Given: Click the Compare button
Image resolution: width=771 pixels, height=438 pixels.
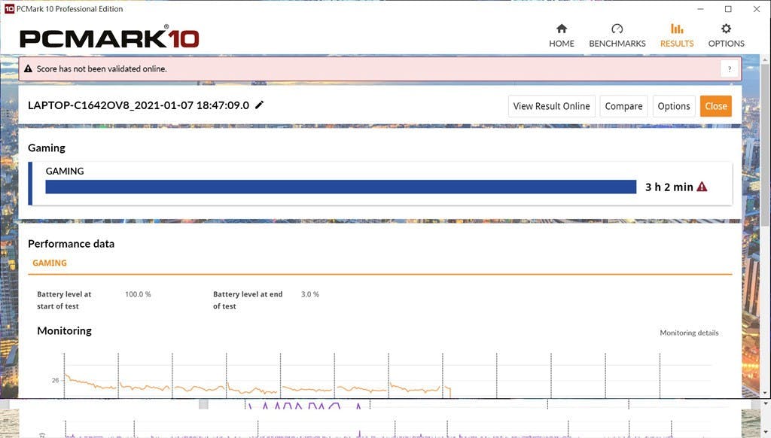Looking at the screenshot, I should point(623,106).
